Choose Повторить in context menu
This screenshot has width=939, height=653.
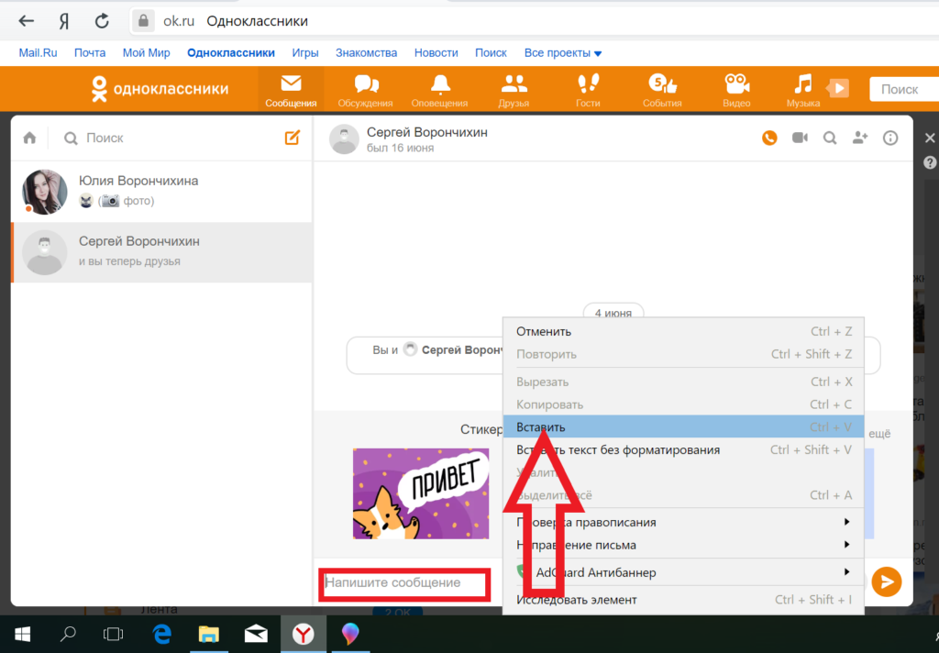(683, 354)
